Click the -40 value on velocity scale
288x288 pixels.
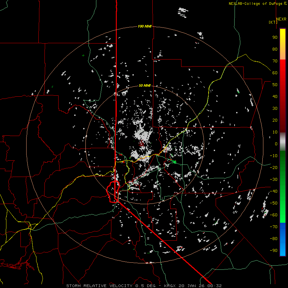[274, 191]
